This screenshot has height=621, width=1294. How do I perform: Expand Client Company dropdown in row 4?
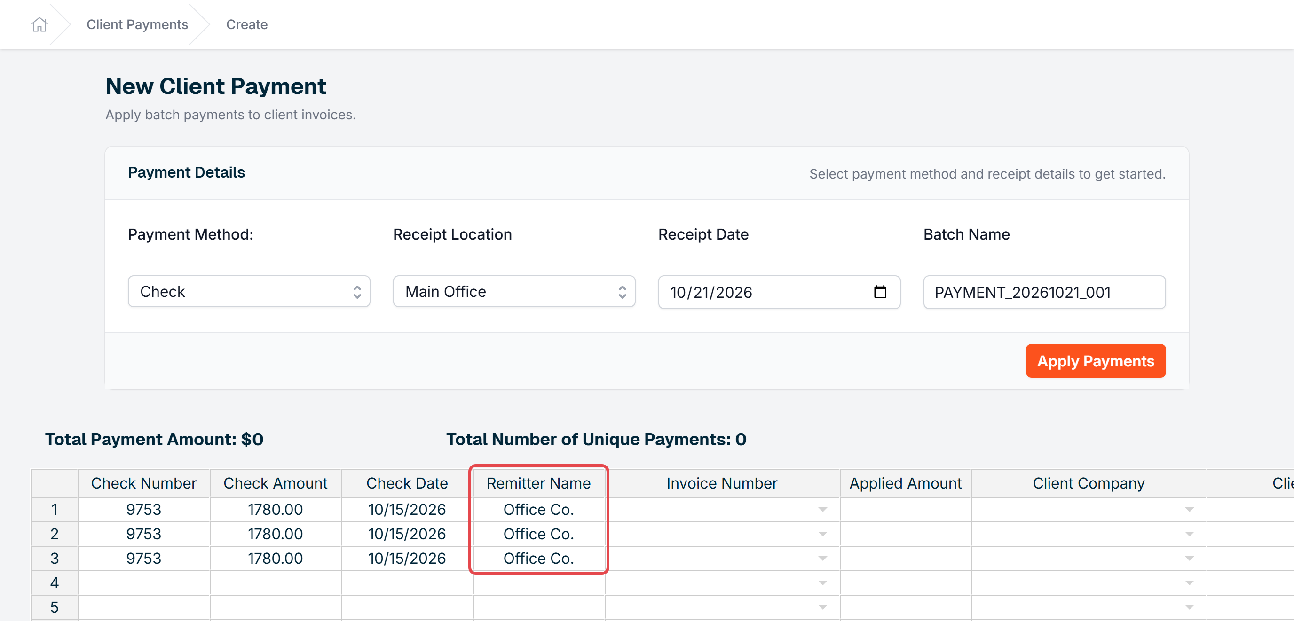click(x=1189, y=583)
